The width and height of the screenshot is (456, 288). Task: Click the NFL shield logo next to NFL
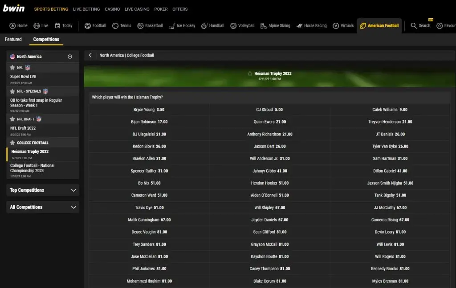click(28, 68)
